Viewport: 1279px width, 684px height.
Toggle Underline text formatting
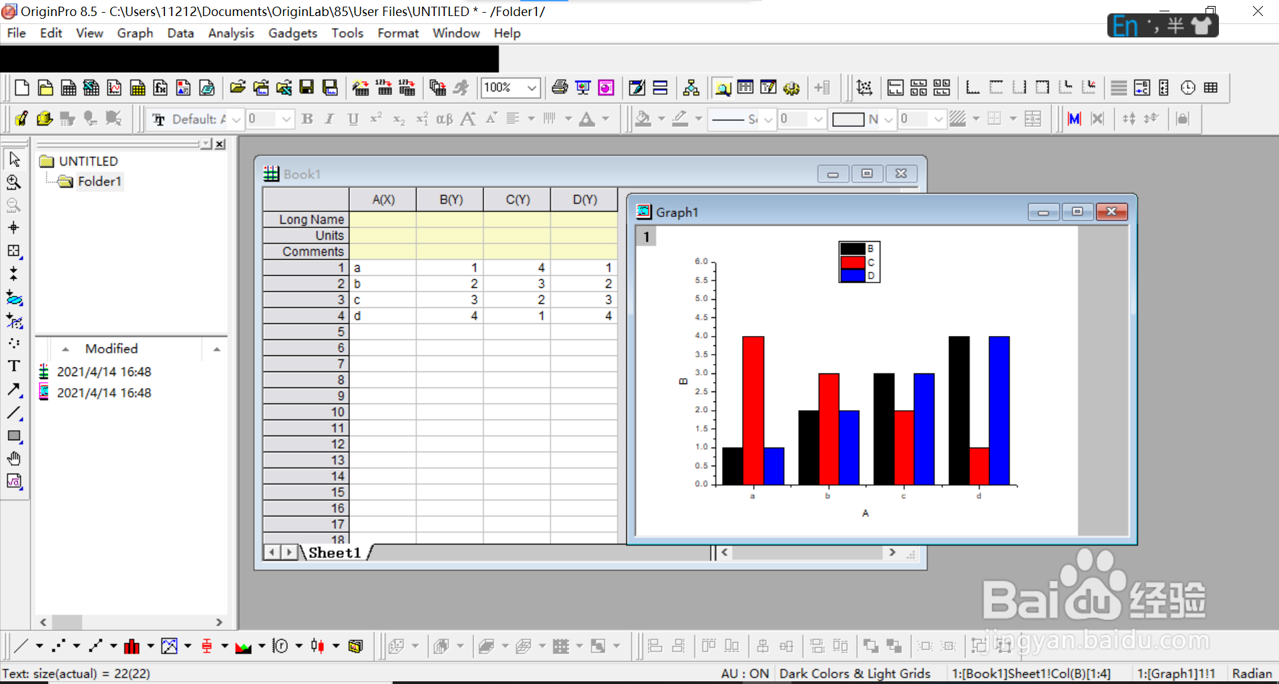(353, 119)
